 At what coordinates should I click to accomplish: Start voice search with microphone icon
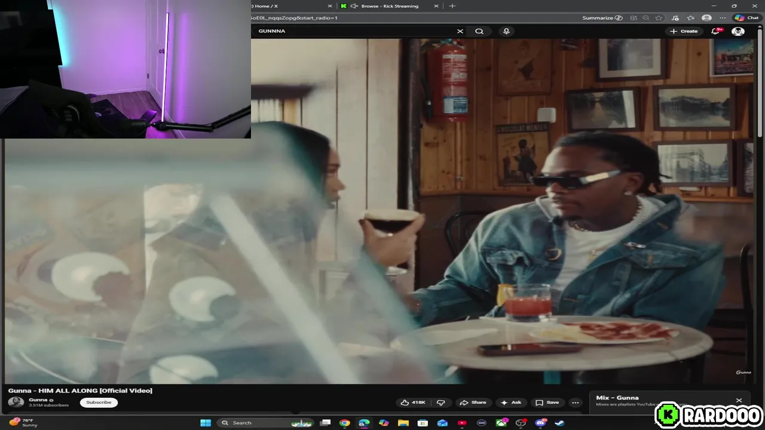506,31
